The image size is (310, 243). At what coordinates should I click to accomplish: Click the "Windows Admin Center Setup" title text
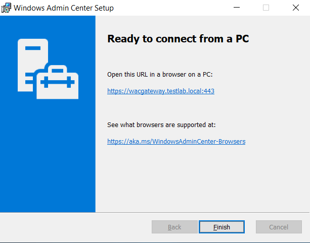click(x=64, y=8)
